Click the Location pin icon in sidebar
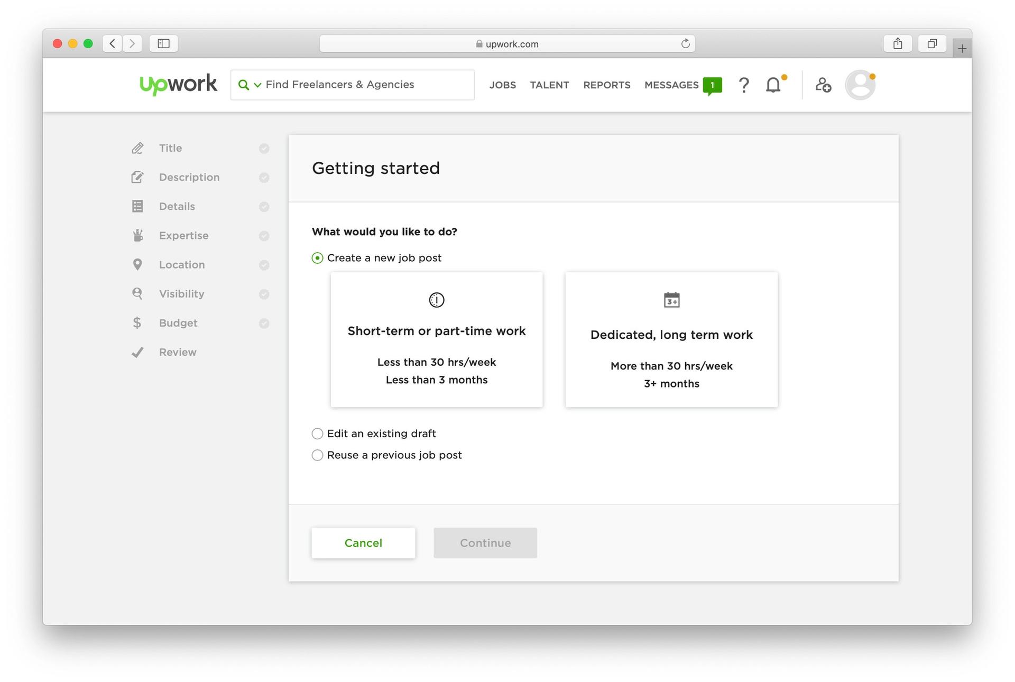The width and height of the screenshot is (1015, 682). coord(137,264)
